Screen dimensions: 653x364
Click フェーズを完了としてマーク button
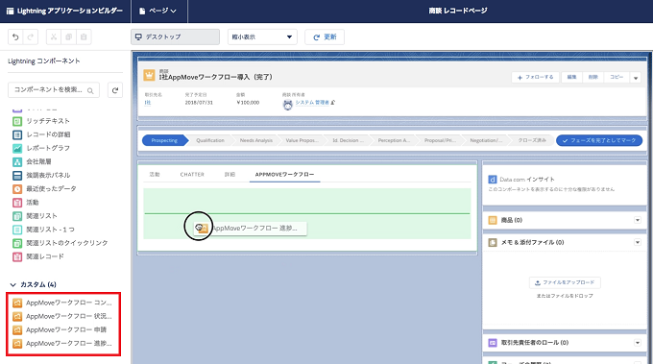tap(599, 141)
